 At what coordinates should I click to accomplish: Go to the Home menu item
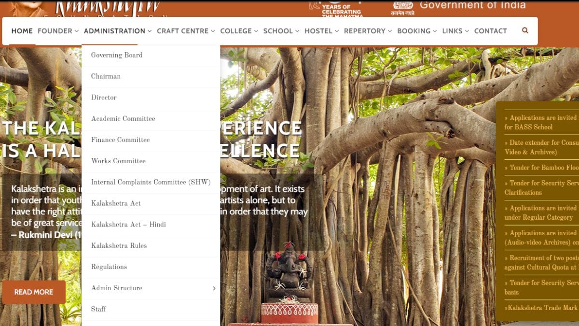pyautogui.click(x=22, y=31)
